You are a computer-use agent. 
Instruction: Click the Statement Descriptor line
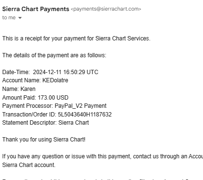click(x=45, y=123)
